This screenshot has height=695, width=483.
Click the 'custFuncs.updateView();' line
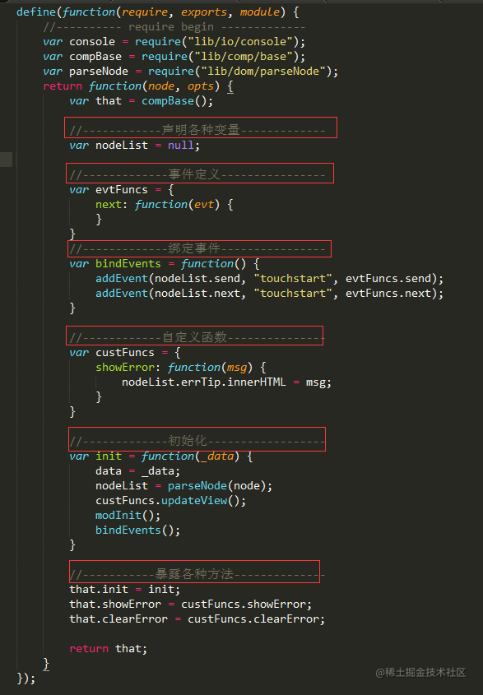click(x=171, y=501)
